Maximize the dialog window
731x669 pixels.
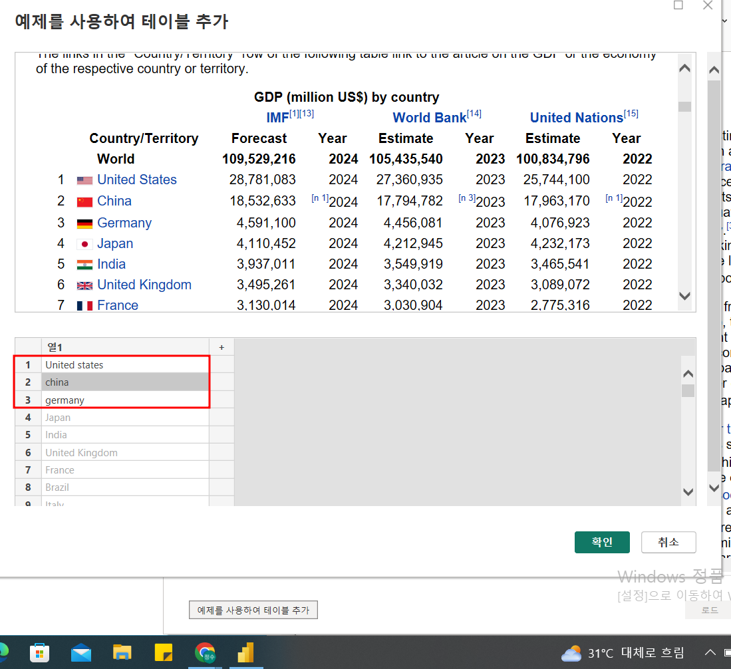click(678, 5)
